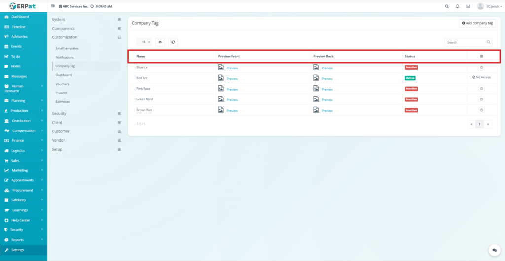This screenshot has height=261, width=505.
Task: Click the column options icon in table header
Action: tap(481, 56)
